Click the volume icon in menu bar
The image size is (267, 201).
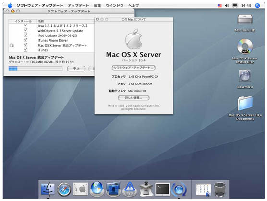click(x=227, y=6)
